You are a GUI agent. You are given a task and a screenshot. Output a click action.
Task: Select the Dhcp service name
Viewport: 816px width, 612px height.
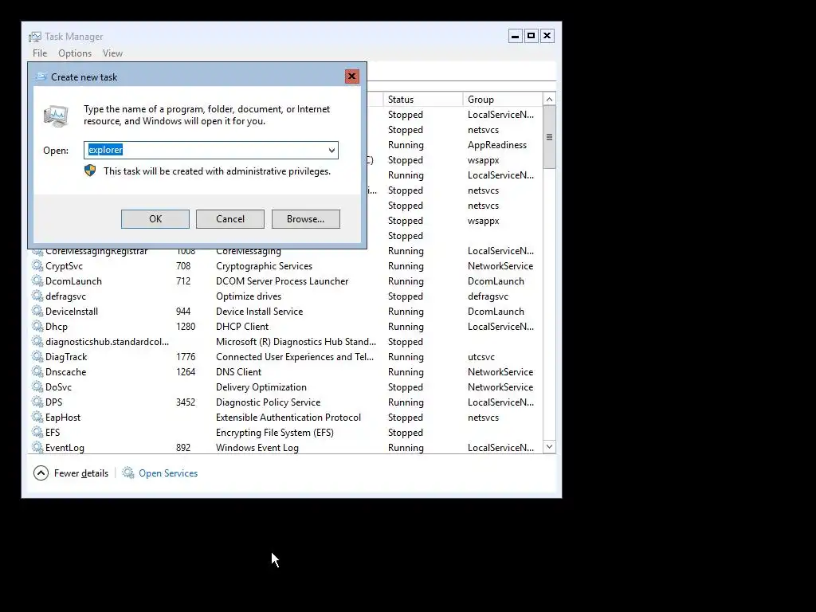click(57, 326)
